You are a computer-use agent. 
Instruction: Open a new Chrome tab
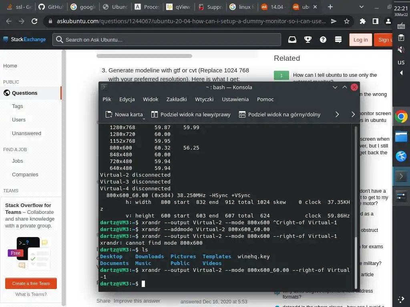[330, 7]
